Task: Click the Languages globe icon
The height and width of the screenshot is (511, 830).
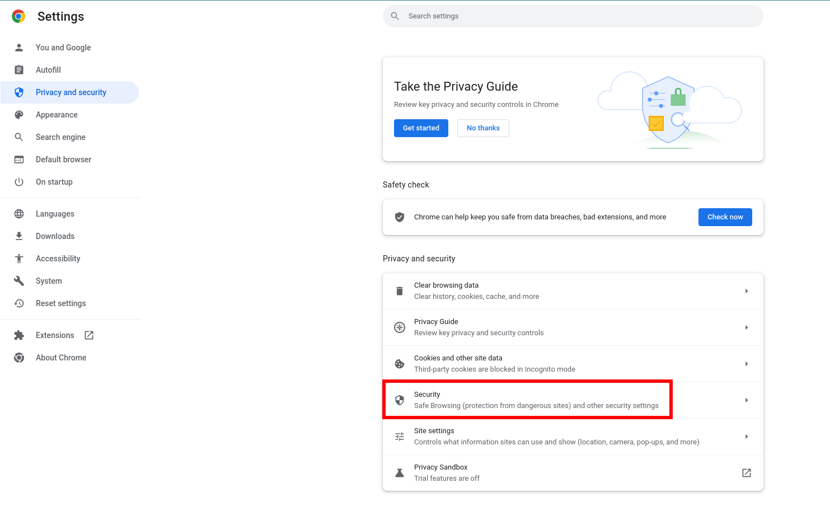Action: click(19, 214)
